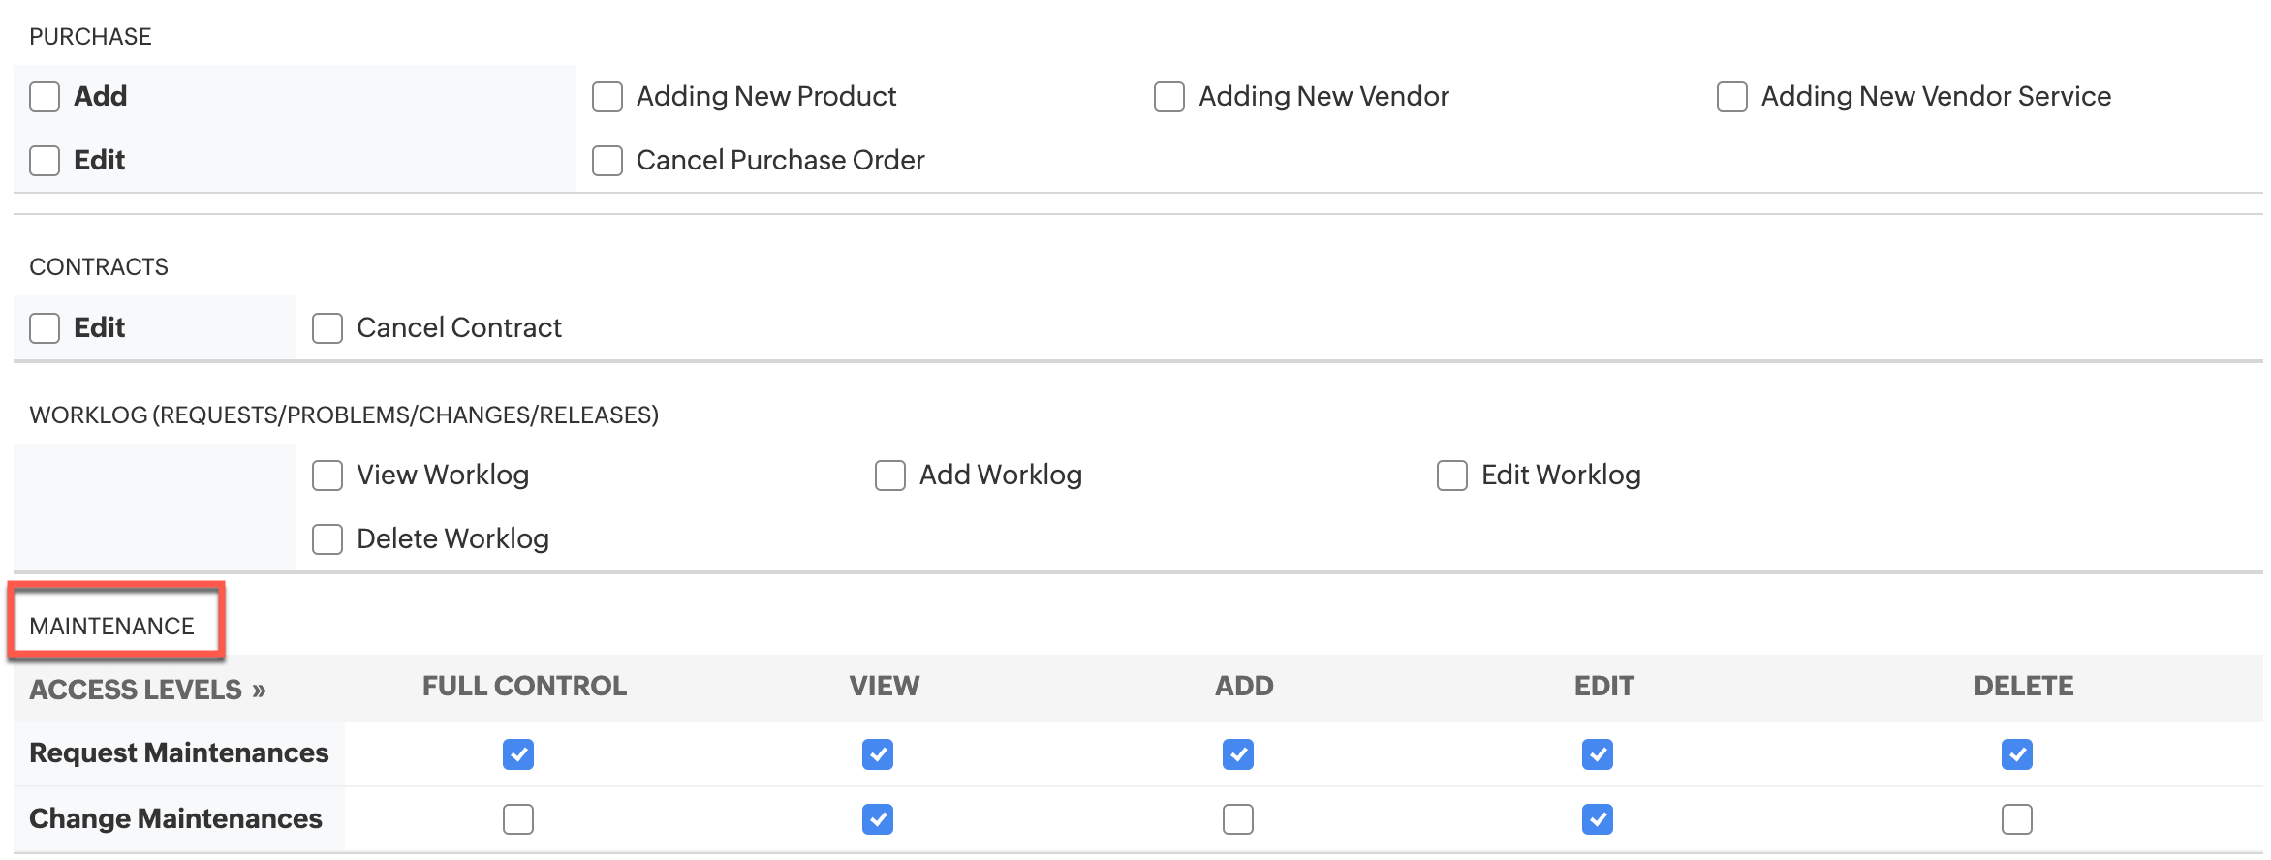Screen dimensions: 2271x860
Task: Tick the Add Worklog checkbox
Action: (x=890, y=476)
